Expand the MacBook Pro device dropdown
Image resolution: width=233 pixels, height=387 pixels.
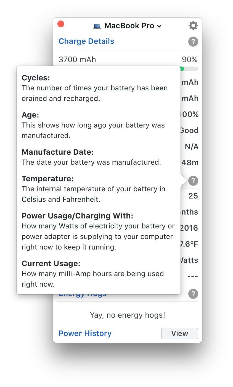coord(159,27)
